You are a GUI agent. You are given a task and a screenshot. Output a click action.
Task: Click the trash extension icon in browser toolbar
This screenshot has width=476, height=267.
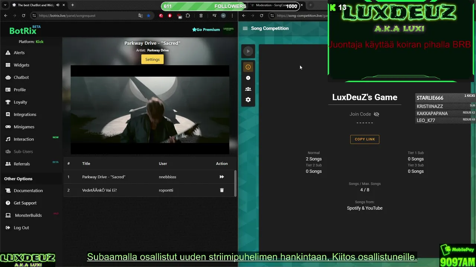click(201, 16)
